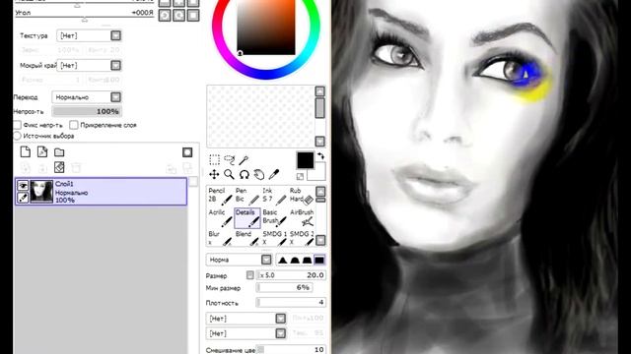This screenshot has width=631, height=354.
Task: Adjust the Непроз-ть opacity slider
Action: [87, 111]
